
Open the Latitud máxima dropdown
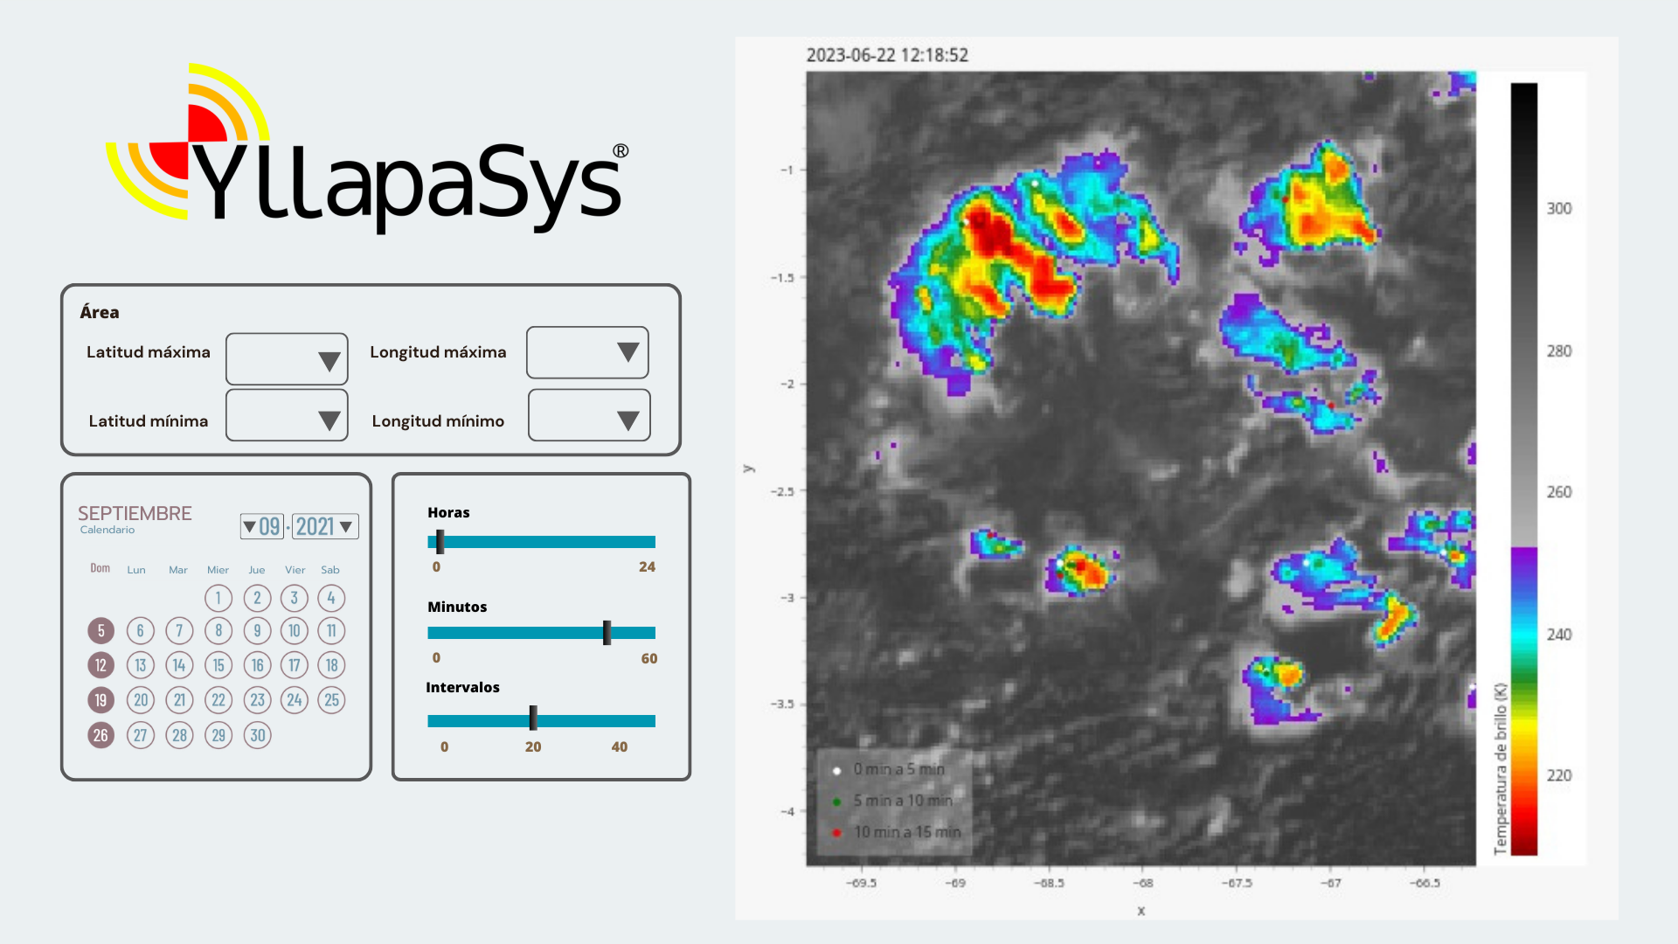287,359
